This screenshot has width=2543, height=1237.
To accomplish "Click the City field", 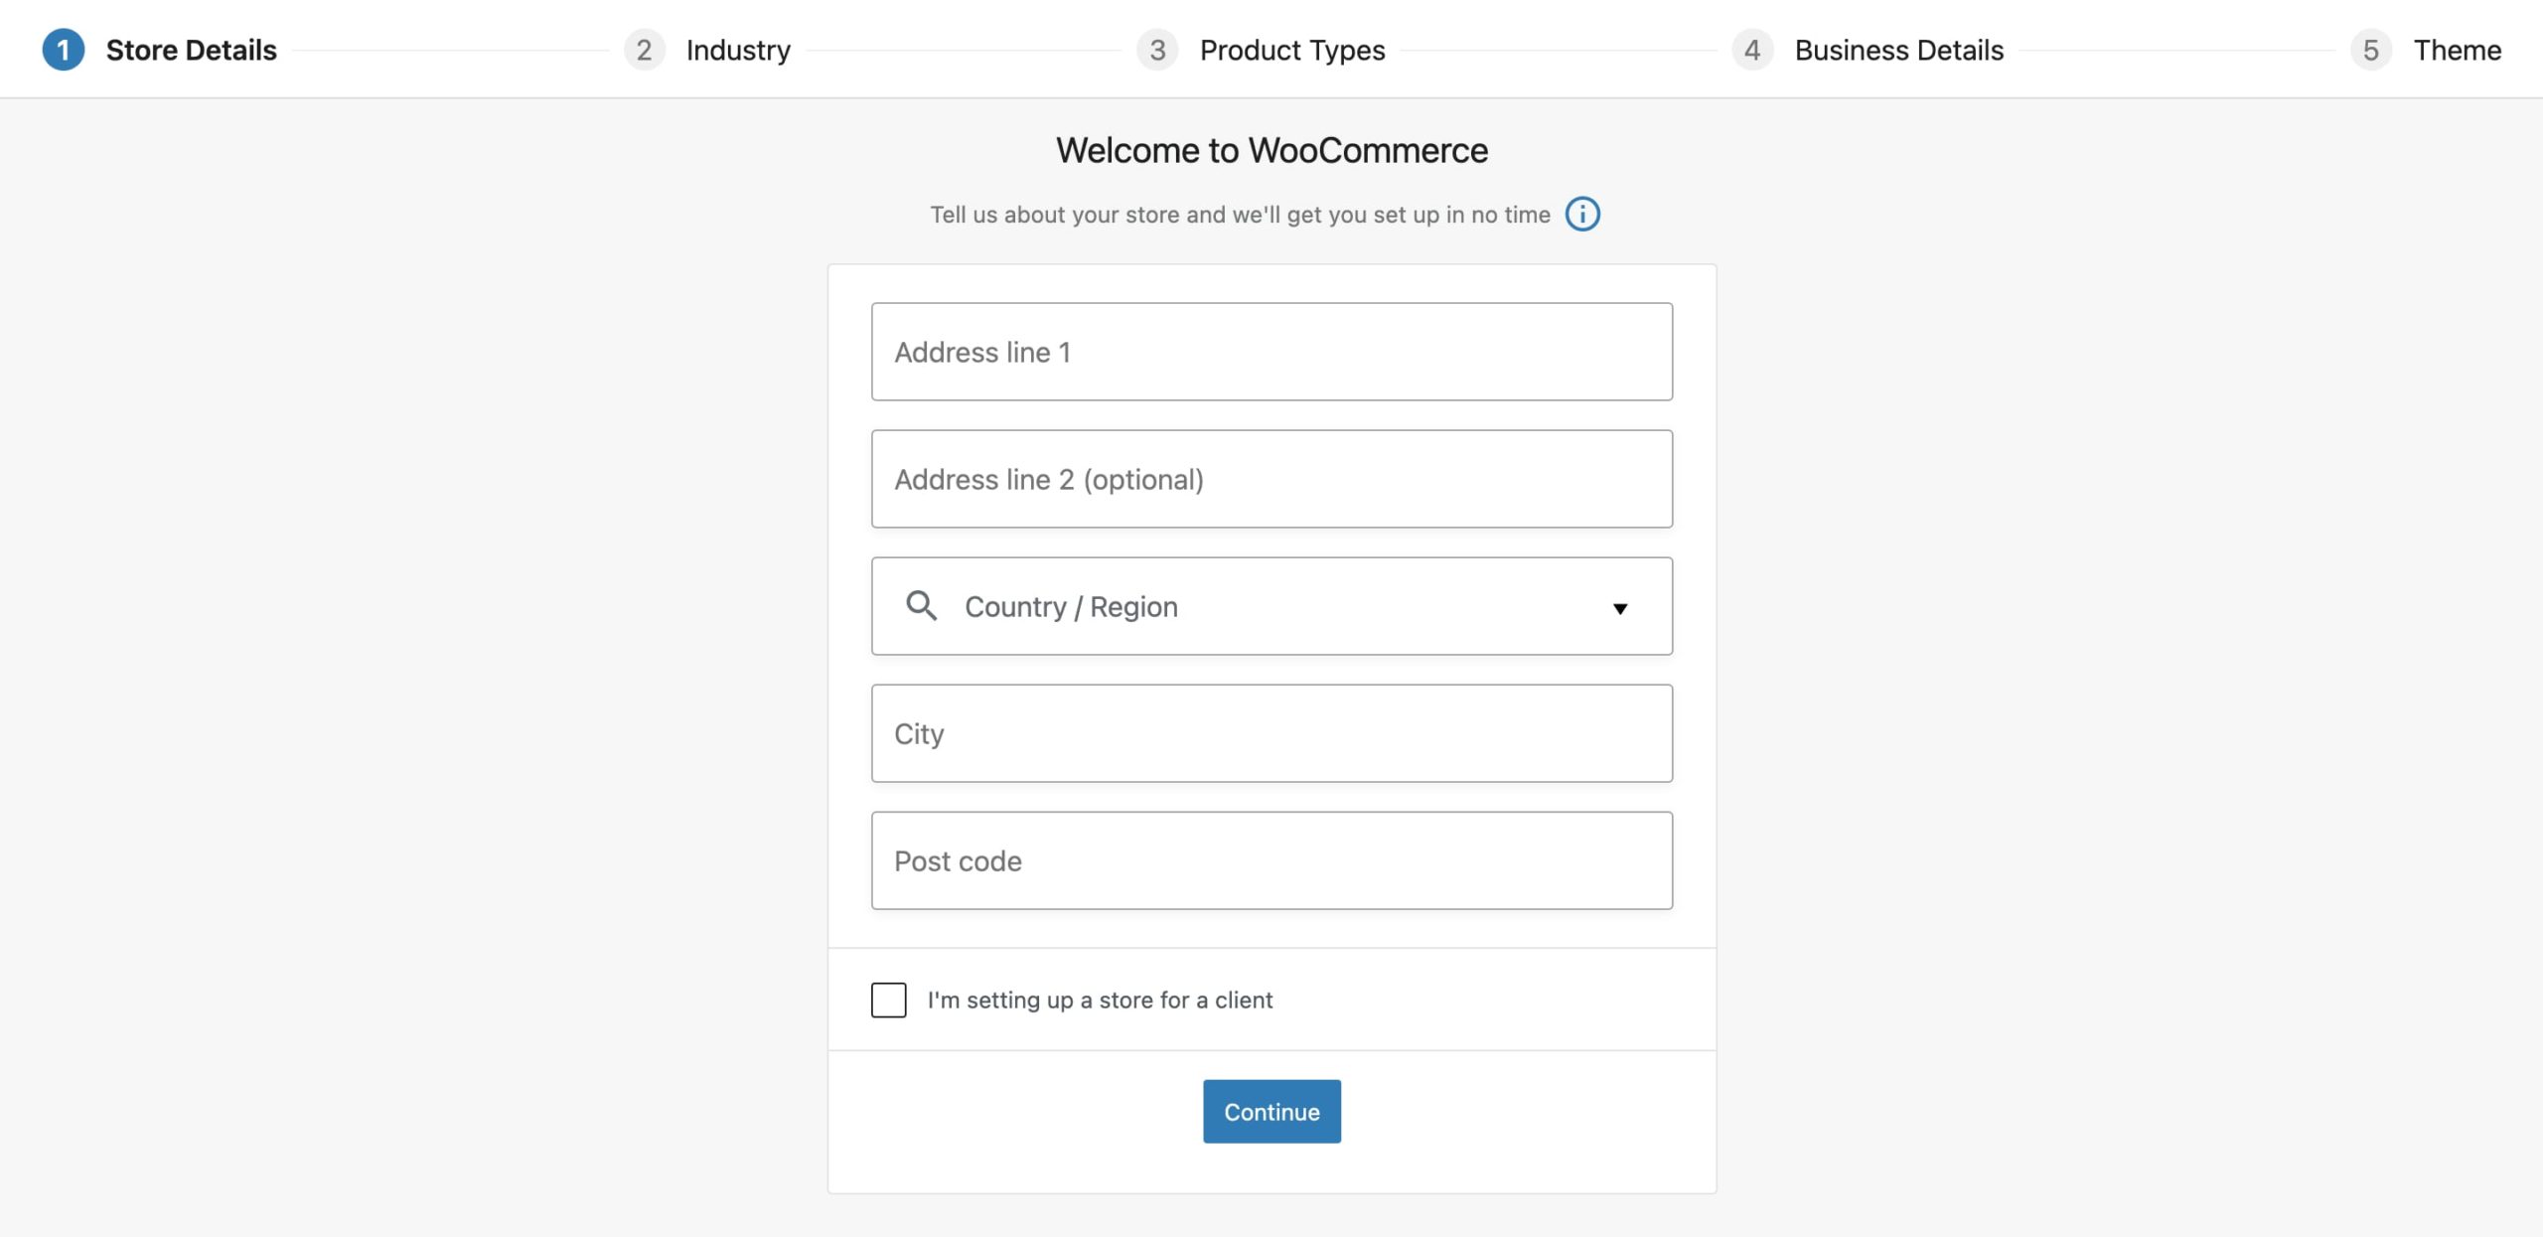I will (x=1271, y=733).
